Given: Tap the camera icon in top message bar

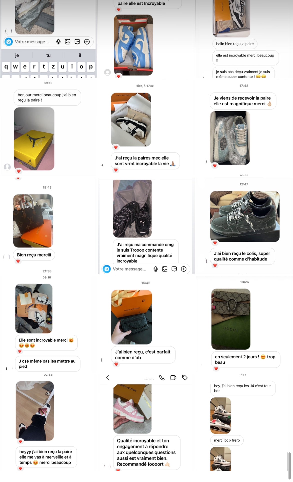Looking at the screenshot, I should click(x=9, y=42).
